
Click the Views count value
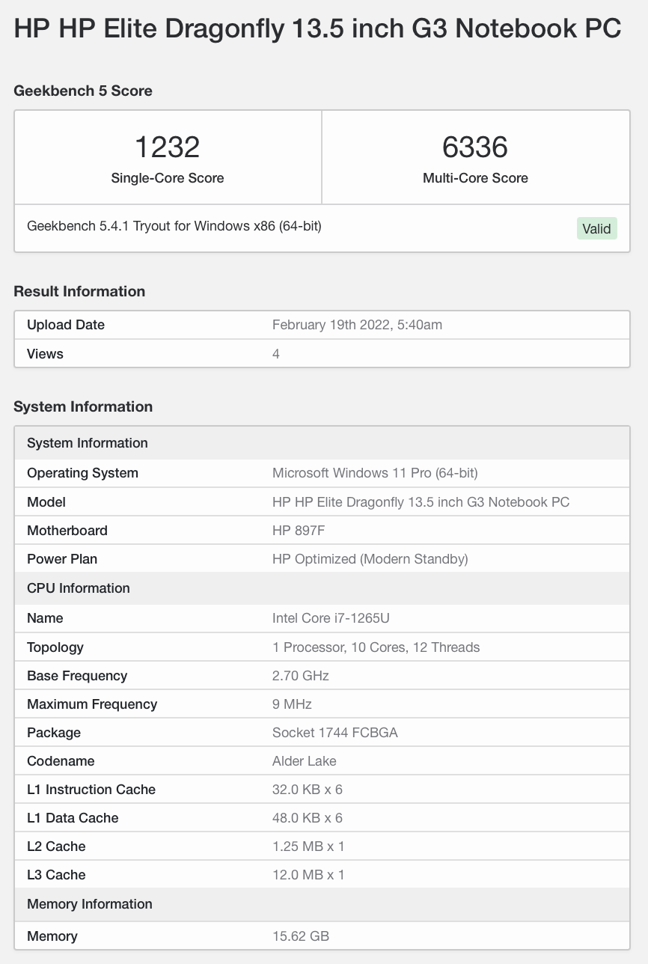pyautogui.click(x=276, y=353)
